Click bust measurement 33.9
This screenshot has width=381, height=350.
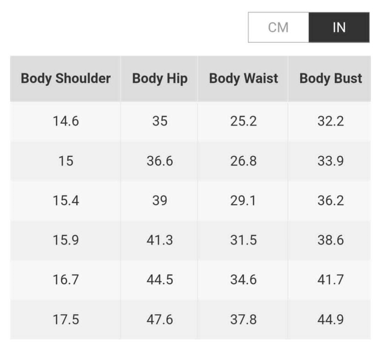(330, 161)
